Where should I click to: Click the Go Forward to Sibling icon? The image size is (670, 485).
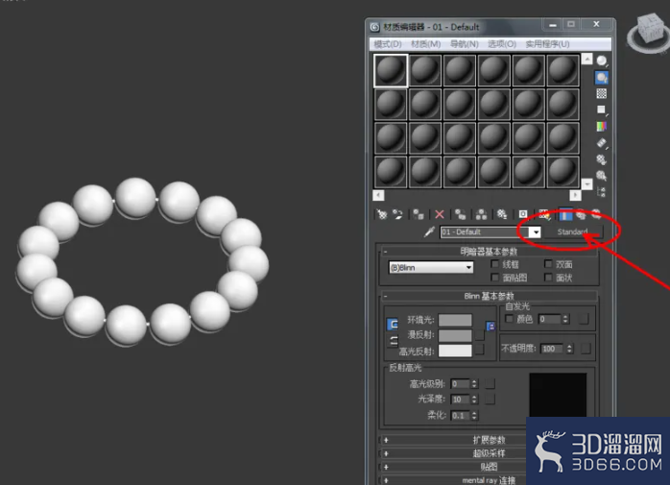[596, 214]
